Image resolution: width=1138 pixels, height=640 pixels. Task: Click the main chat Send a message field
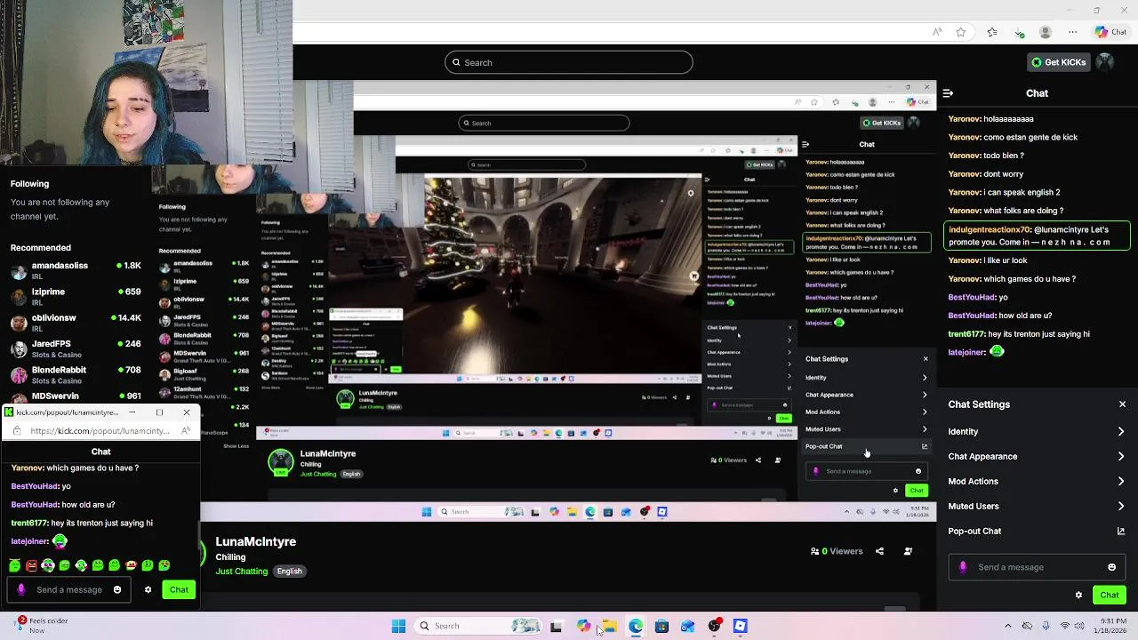(1037, 567)
